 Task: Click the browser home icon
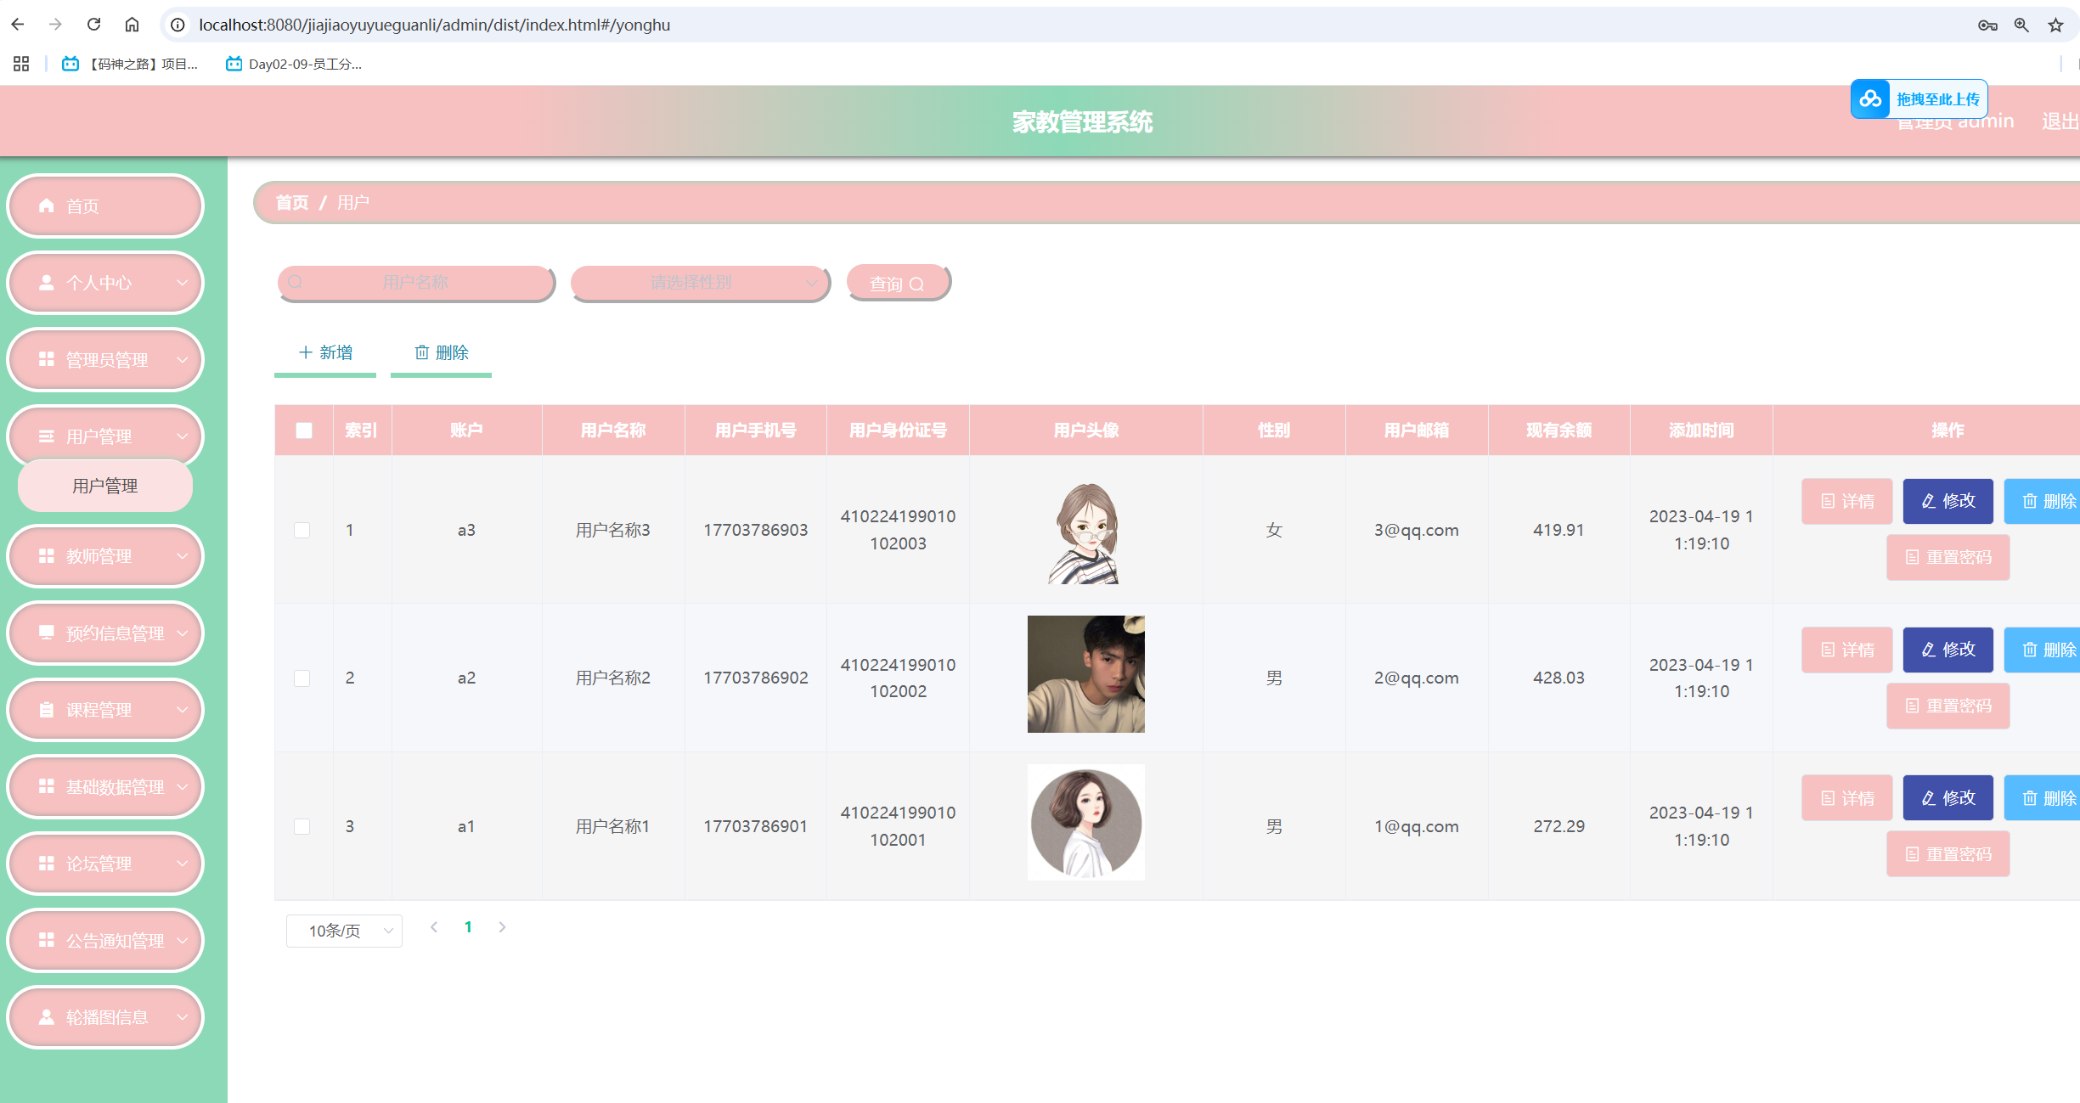point(132,25)
